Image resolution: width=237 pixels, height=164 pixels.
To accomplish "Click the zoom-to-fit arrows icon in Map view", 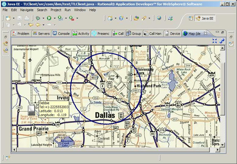I will pos(215,41).
